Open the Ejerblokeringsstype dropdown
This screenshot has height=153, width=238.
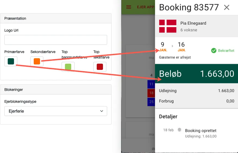(56, 111)
